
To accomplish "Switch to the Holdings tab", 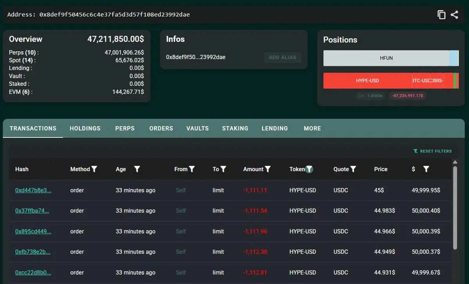I will click(x=85, y=128).
